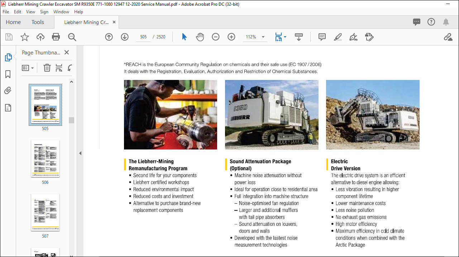Open the Sign menu

point(44,11)
